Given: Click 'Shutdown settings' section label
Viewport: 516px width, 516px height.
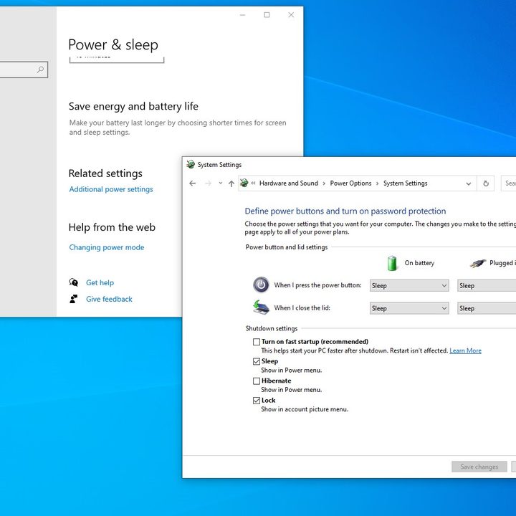Looking at the screenshot, I should (x=271, y=328).
